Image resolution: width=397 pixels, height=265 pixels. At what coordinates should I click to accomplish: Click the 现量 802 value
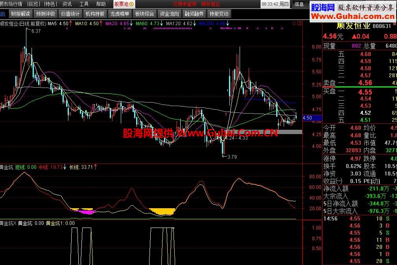(356, 46)
